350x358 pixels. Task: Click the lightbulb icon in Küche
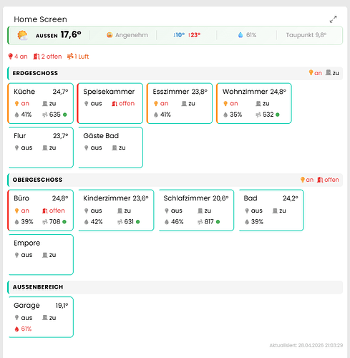tap(16, 104)
